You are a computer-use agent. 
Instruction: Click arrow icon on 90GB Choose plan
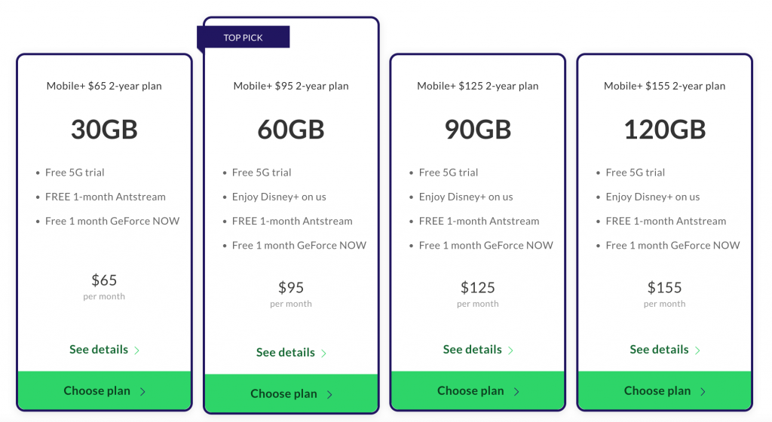click(517, 391)
